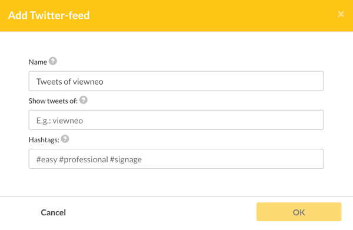This screenshot has width=353, height=230.
Task: Close the Add Twitter-feed dialog with X
Action: (341, 14)
